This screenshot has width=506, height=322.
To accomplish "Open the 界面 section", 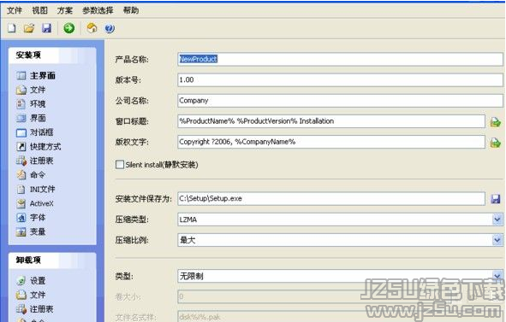I will pyautogui.click(x=31, y=118).
